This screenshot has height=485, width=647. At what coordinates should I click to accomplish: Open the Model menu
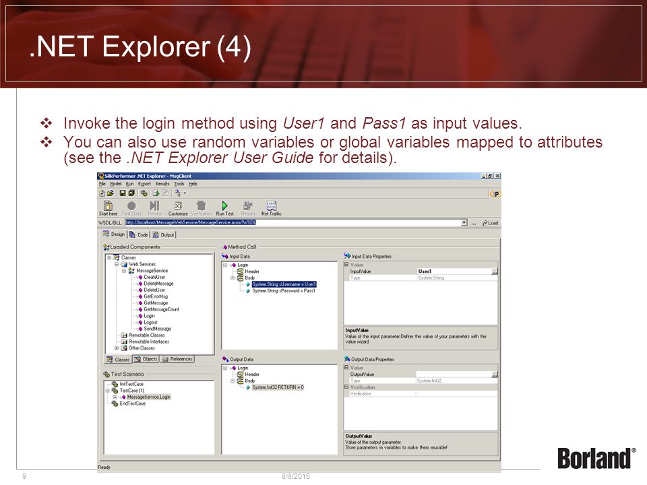(115, 184)
